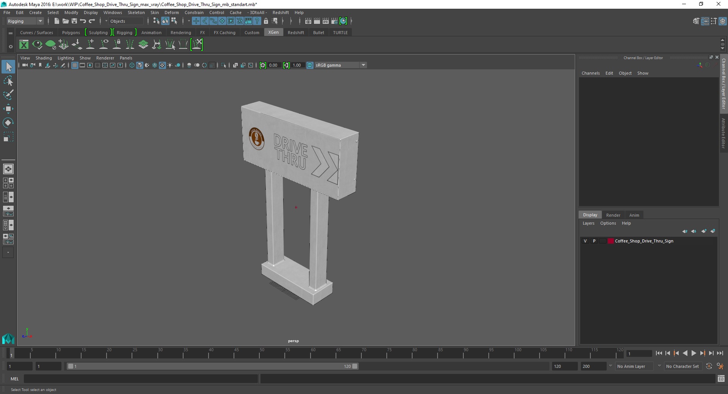This screenshot has height=394, width=728.
Task: Click the Undo arrow icon
Action: (x=83, y=21)
